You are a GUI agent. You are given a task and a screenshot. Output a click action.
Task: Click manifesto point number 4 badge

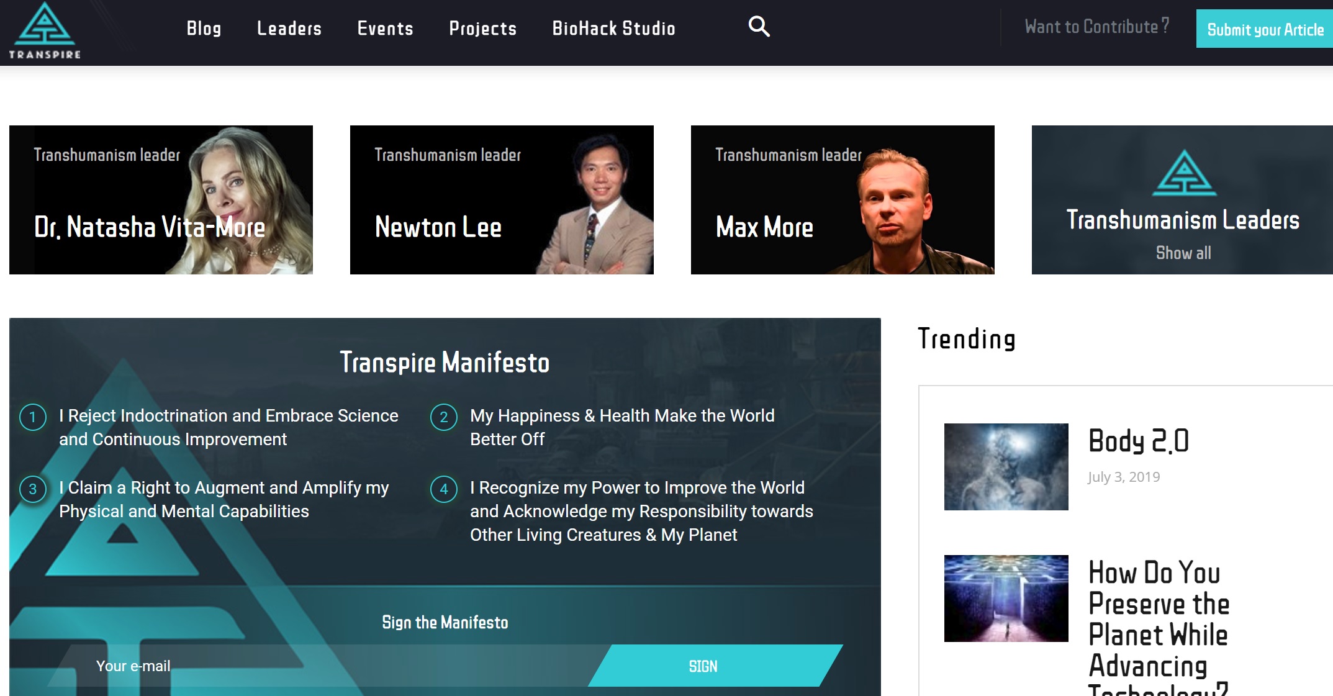[x=443, y=489]
